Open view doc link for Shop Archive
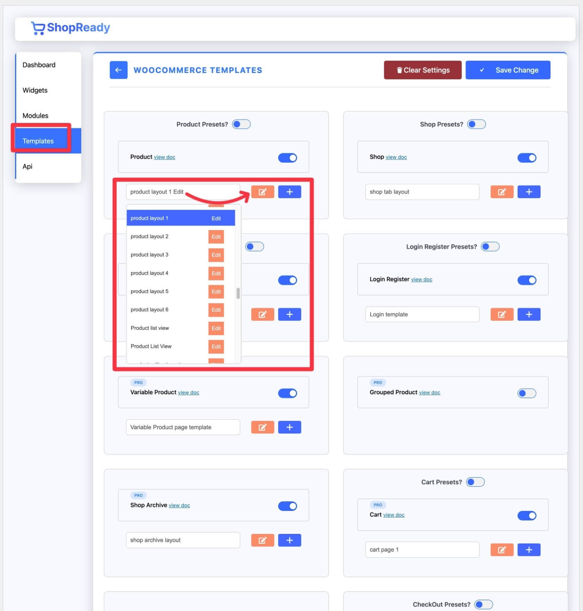This screenshot has width=583, height=611. point(179,506)
